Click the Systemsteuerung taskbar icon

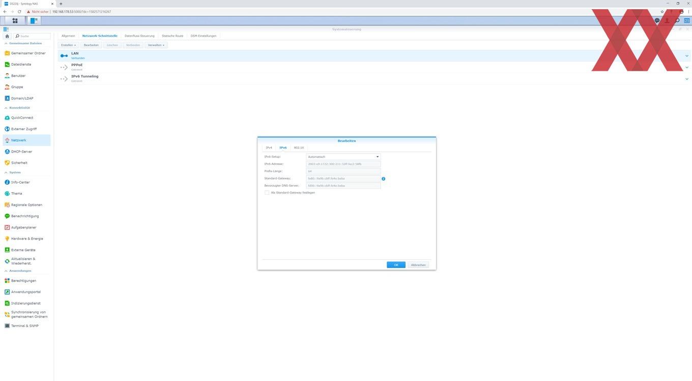pyautogui.click(x=34, y=21)
